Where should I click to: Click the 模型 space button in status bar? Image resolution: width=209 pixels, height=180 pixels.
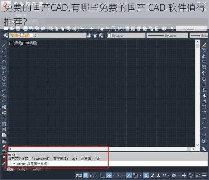(x=79, y=175)
